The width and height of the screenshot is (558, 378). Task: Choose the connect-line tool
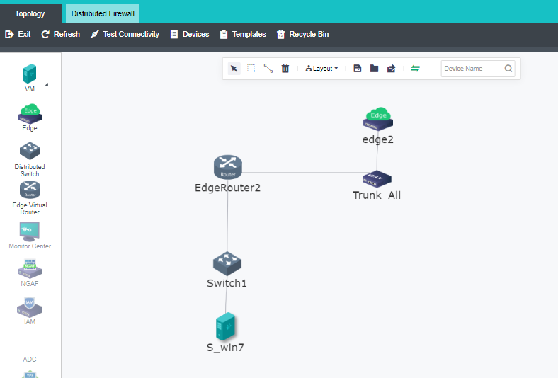coord(268,69)
